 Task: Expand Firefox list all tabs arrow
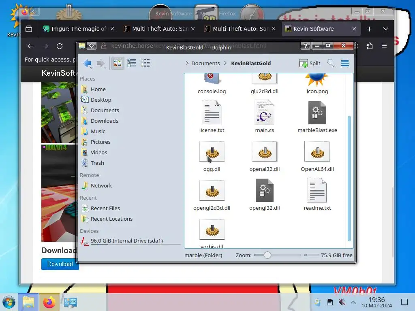[386, 29]
